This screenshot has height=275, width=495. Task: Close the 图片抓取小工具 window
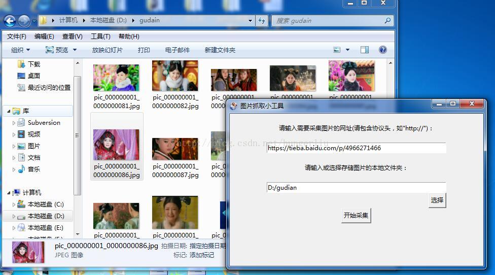(x=472, y=104)
